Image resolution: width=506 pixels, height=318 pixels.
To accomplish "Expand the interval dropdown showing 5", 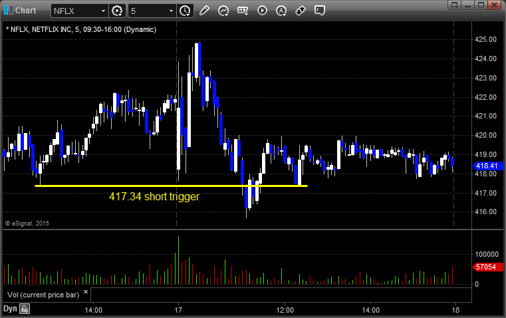I will (171, 11).
